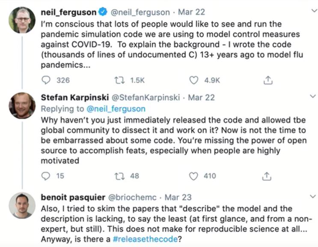The height and width of the screenshot is (247, 318).
Task: Share neil_ferguson's tweet
Action: (268, 80)
